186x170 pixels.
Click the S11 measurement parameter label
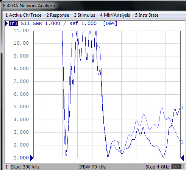[25, 23]
